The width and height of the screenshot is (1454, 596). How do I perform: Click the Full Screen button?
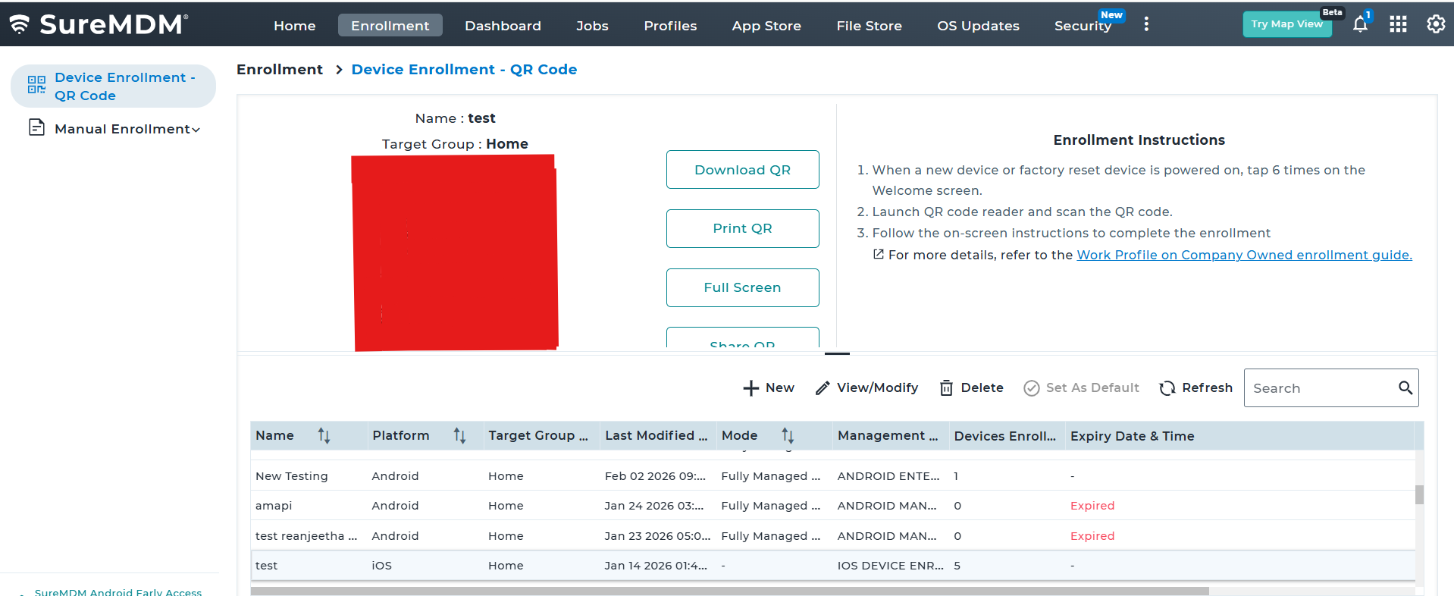coord(742,287)
